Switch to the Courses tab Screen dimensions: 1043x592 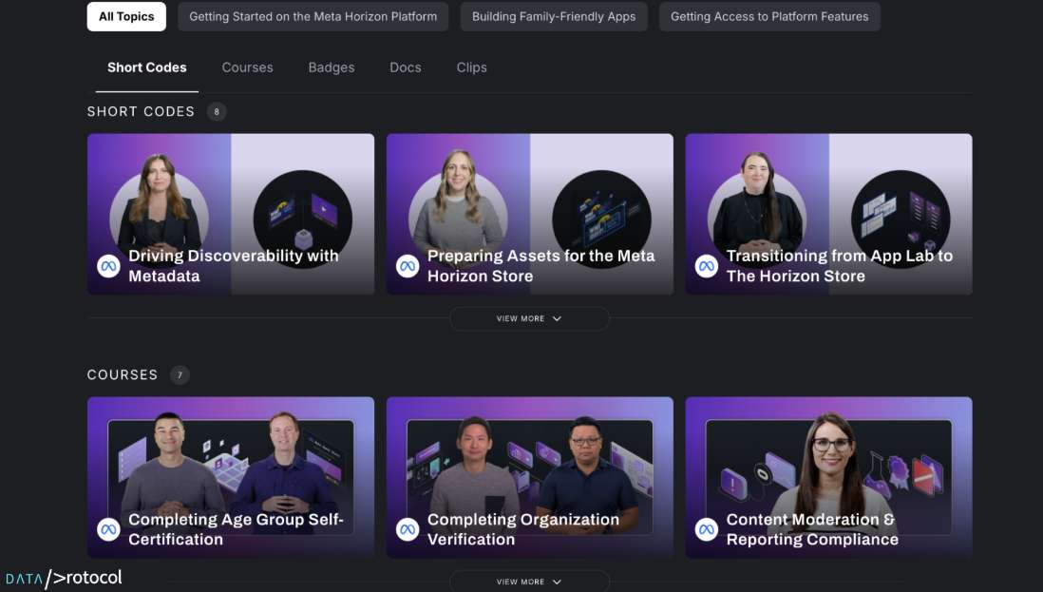click(247, 67)
